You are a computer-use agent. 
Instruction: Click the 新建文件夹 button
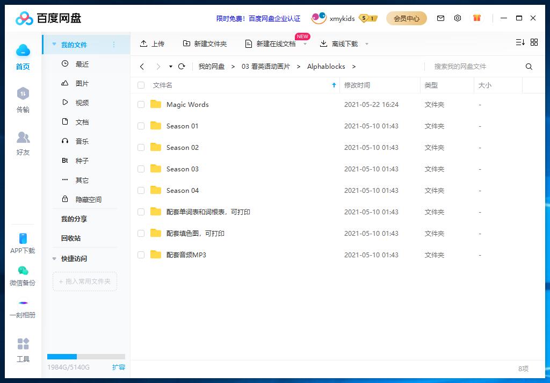[x=205, y=44]
